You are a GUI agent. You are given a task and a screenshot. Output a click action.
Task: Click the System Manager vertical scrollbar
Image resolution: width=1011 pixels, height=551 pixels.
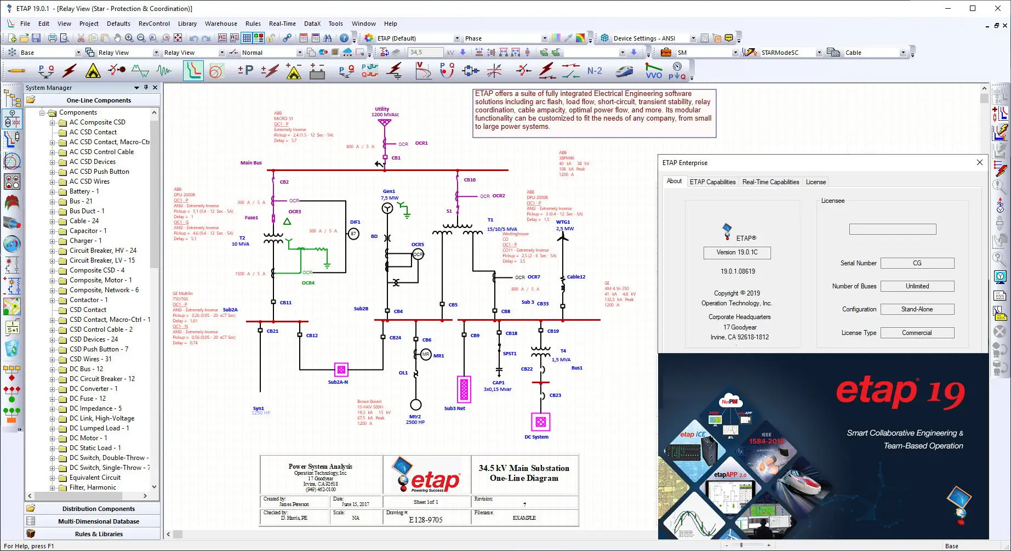click(154, 299)
